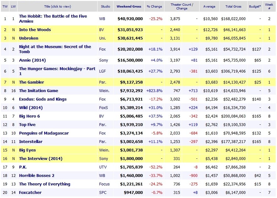Select the FoxS studio cell
This screenshot has width=277, height=198.
point(104,107)
